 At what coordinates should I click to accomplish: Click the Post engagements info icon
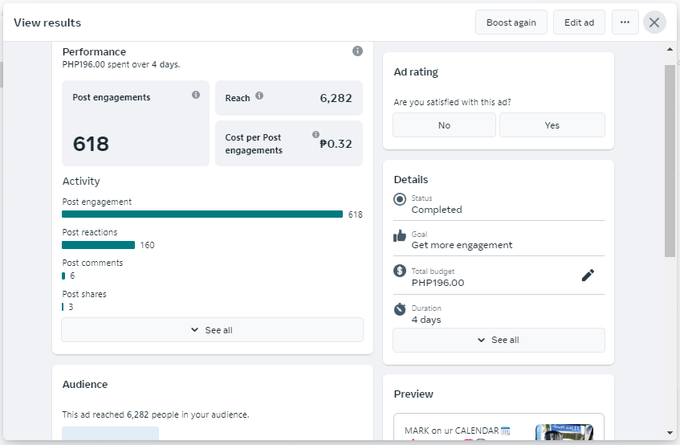tap(196, 95)
